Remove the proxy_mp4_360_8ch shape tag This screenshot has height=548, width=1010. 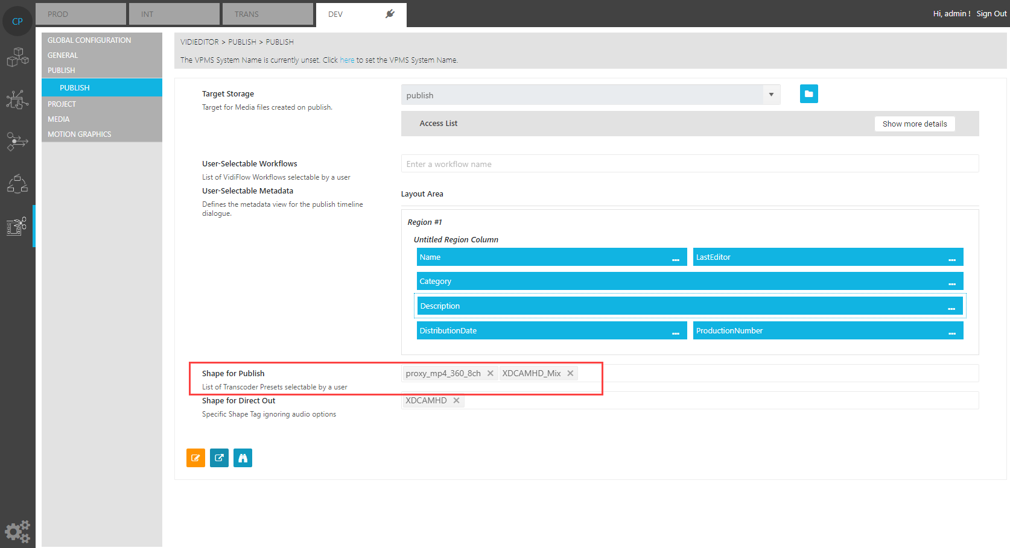coord(491,373)
